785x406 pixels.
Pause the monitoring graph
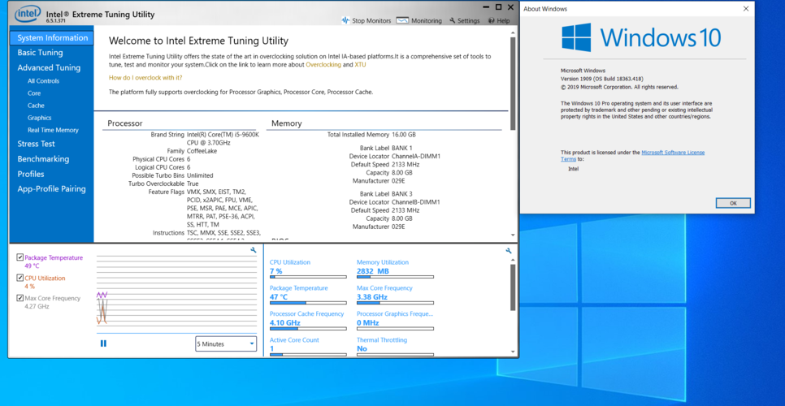click(103, 343)
